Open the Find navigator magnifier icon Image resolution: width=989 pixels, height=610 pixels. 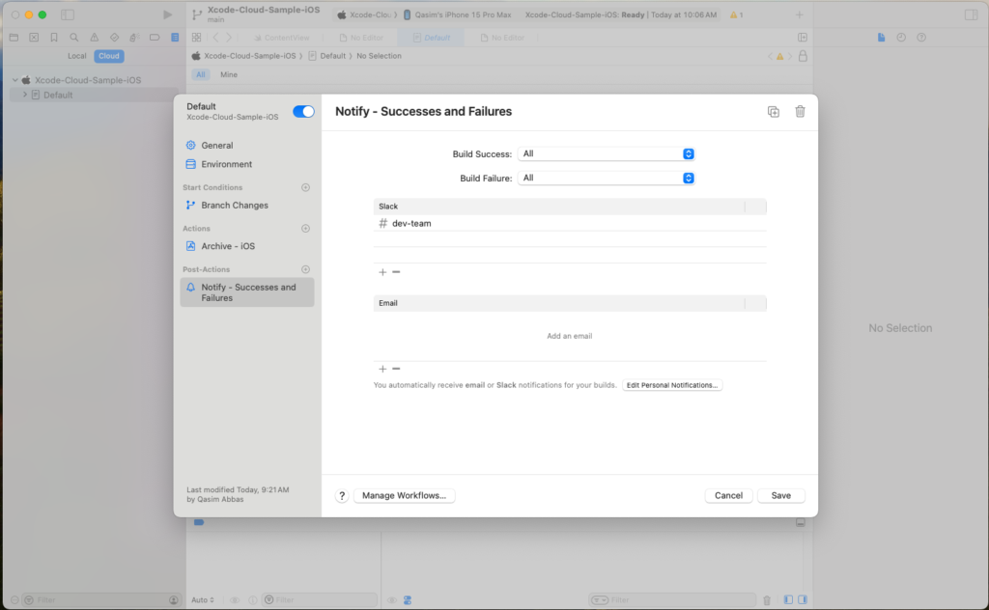point(74,38)
